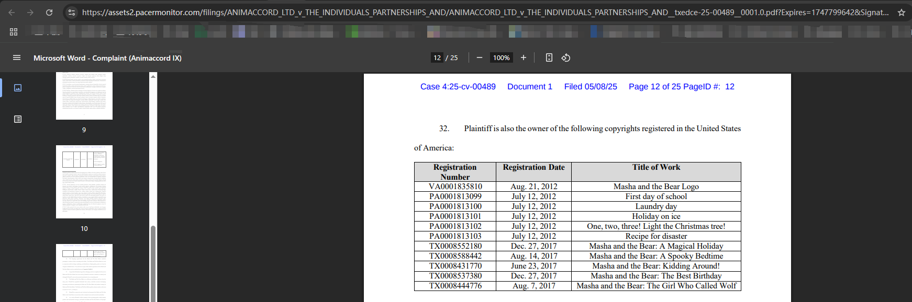Reload the current page
The height and width of the screenshot is (302, 912).
click(x=49, y=13)
